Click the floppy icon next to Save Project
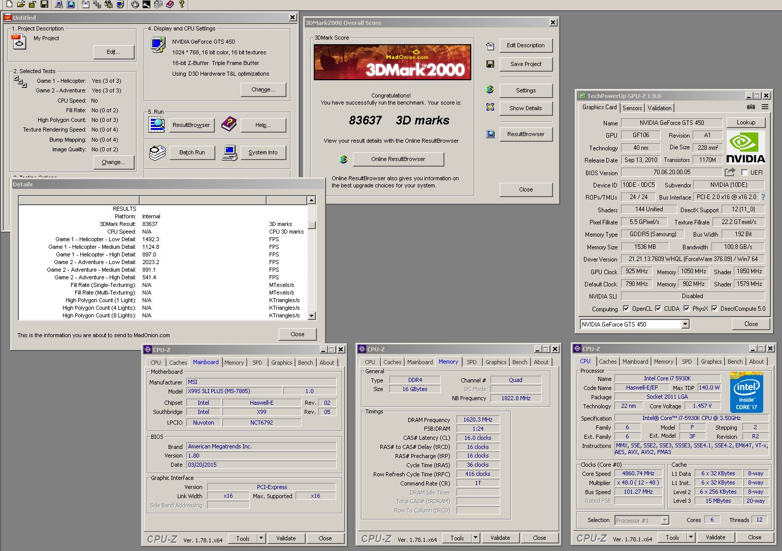This screenshot has width=782, height=551. pos(490,64)
